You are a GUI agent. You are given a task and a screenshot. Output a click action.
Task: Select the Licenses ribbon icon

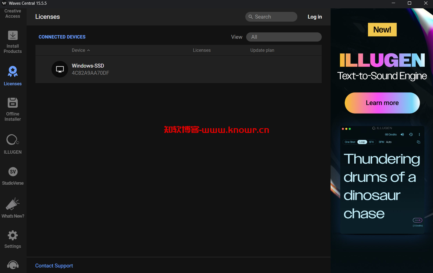coord(13,71)
